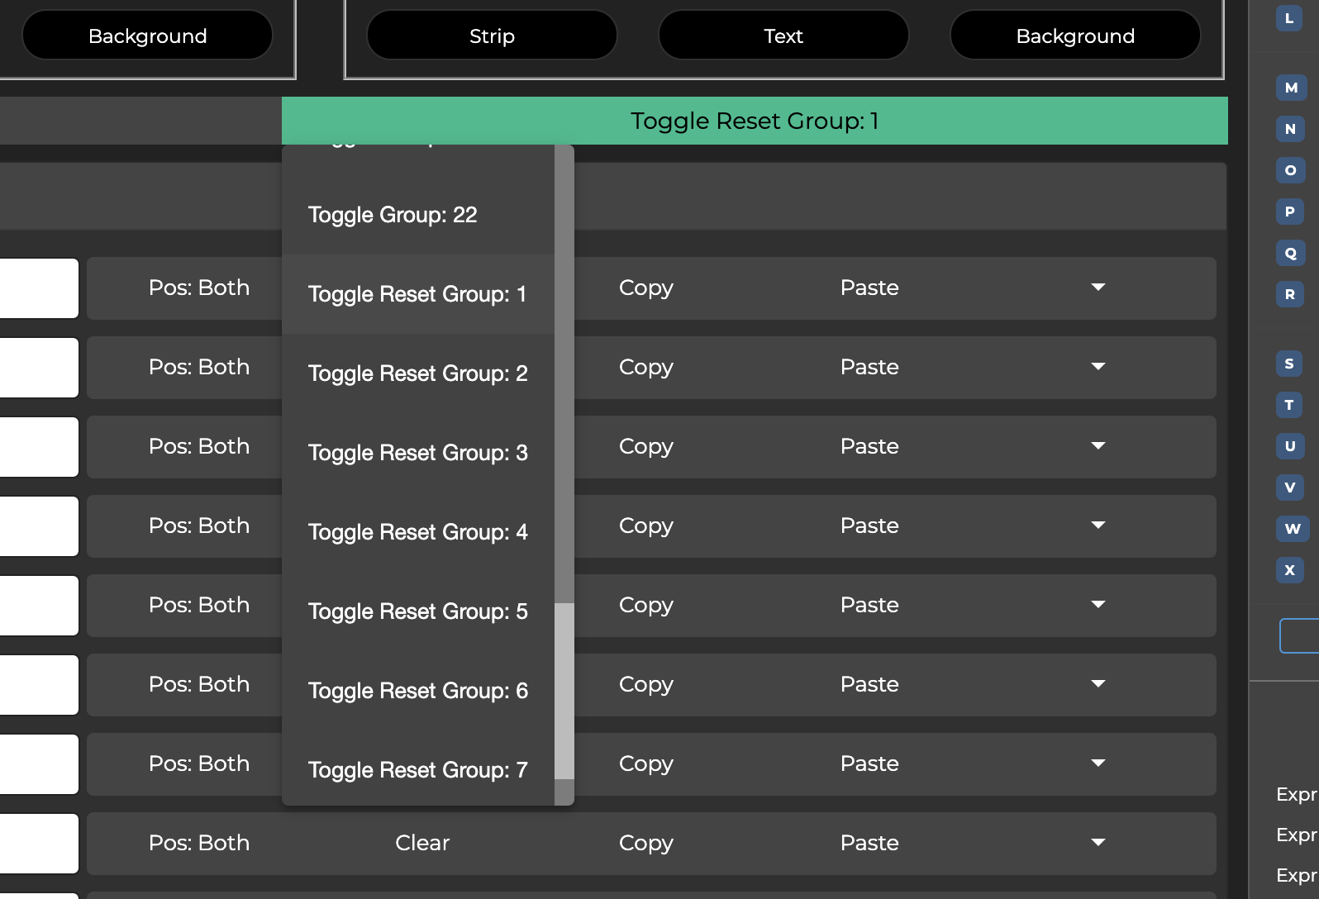Click the Clear button in bottom row
The height and width of the screenshot is (899, 1319).
click(422, 843)
